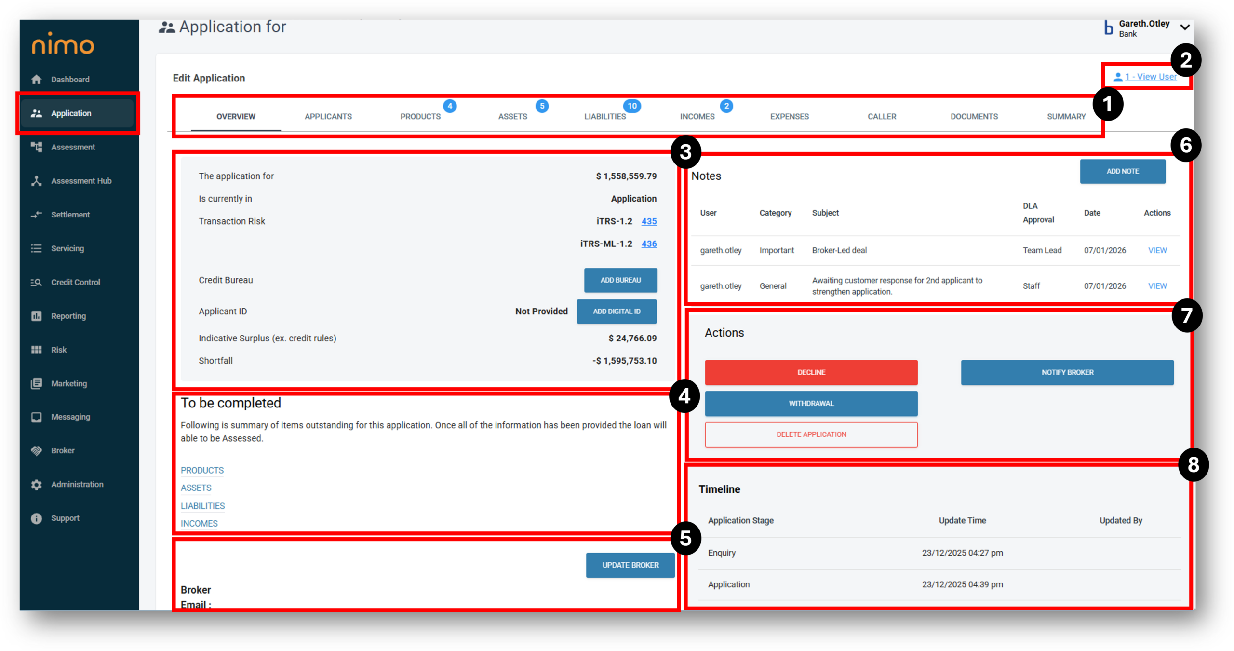Open the 1 - View User link
Image resolution: width=1234 pixels, height=651 pixels.
[x=1150, y=77]
